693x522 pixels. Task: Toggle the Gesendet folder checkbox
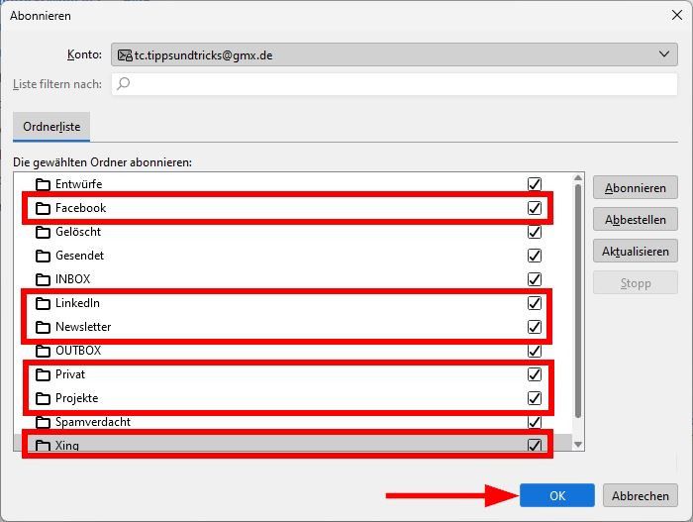[x=535, y=256]
